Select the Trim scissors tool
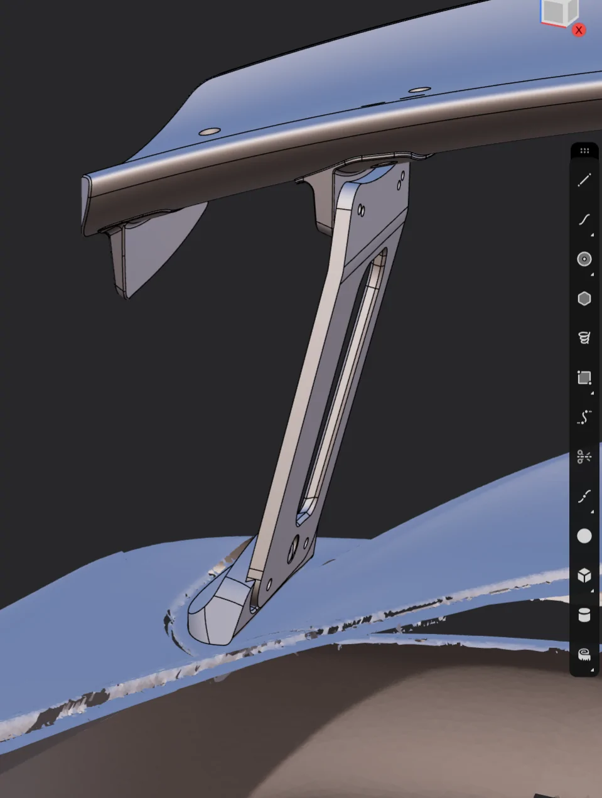This screenshot has height=798, width=602. [x=584, y=456]
